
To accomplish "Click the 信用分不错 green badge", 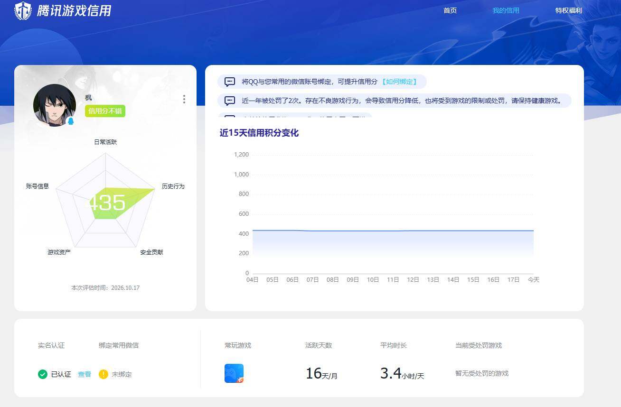I will point(105,111).
